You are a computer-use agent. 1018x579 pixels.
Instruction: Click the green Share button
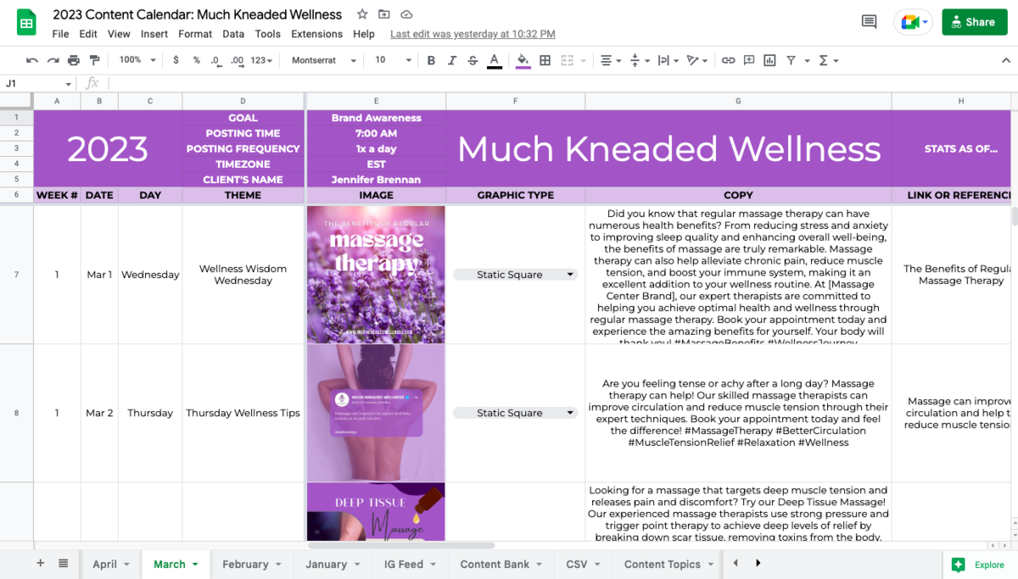coord(973,22)
